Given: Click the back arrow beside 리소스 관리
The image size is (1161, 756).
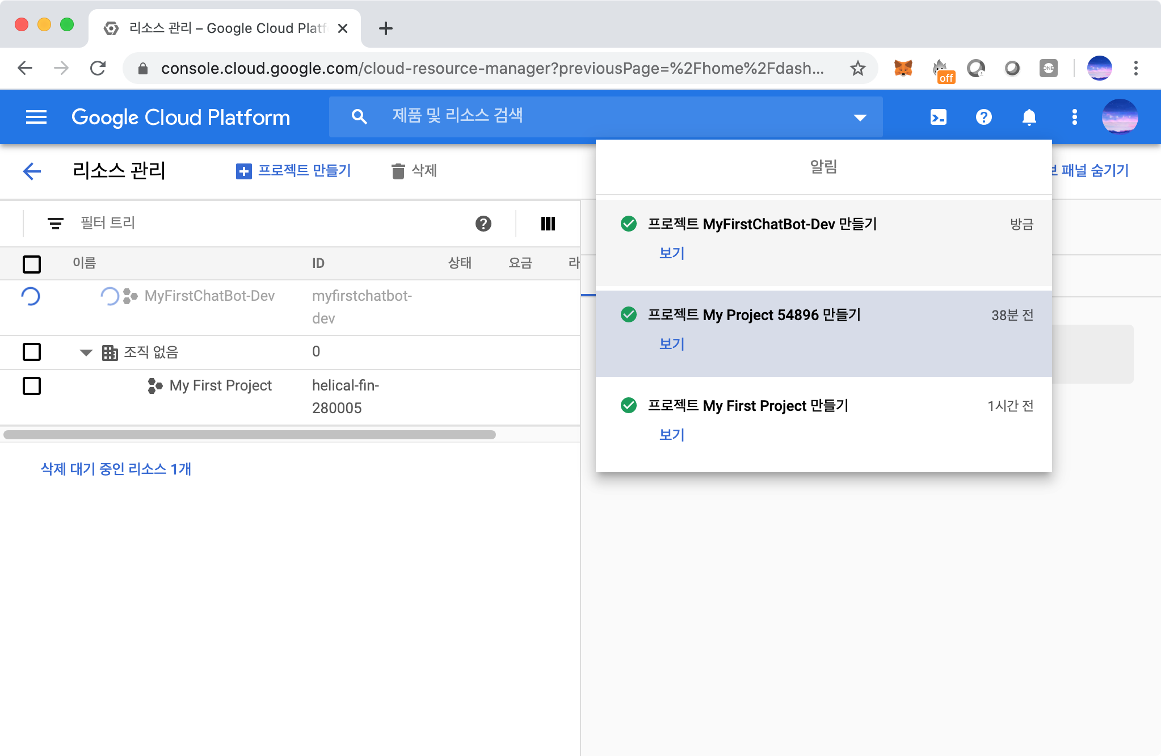Looking at the screenshot, I should [32, 171].
